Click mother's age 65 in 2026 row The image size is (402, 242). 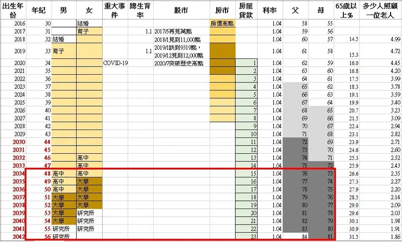(x=321, y=110)
